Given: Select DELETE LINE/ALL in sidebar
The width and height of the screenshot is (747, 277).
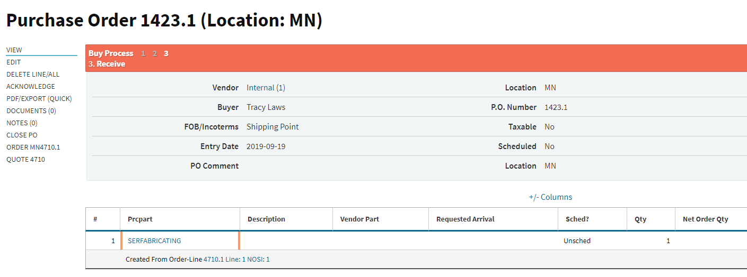Looking at the screenshot, I should click(33, 75).
